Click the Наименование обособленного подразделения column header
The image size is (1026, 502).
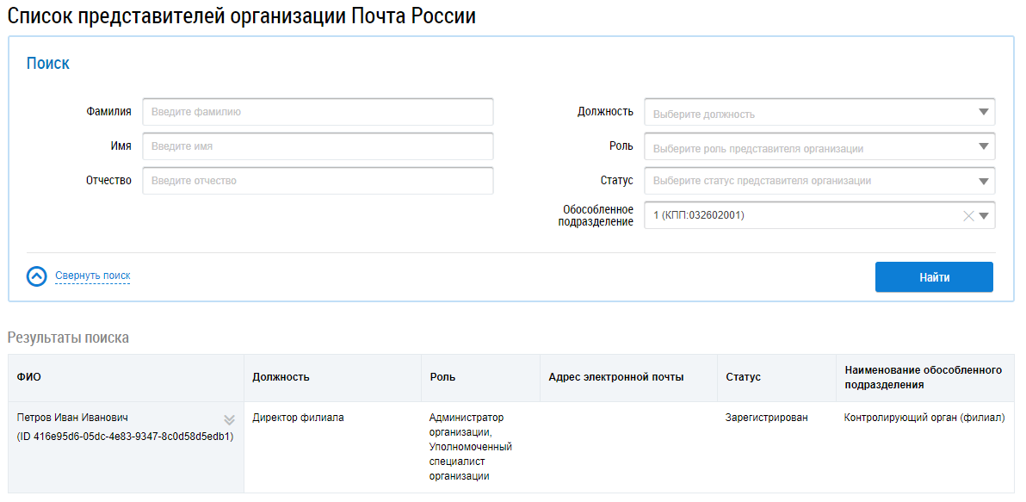[923, 377]
